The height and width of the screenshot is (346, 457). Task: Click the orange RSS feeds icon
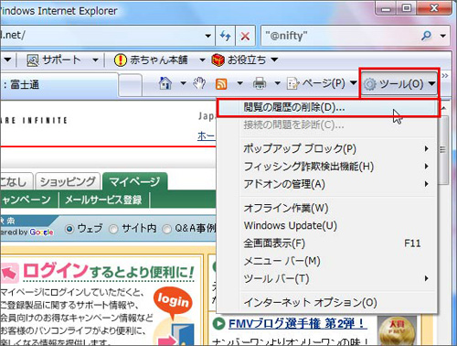tap(221, 83)
